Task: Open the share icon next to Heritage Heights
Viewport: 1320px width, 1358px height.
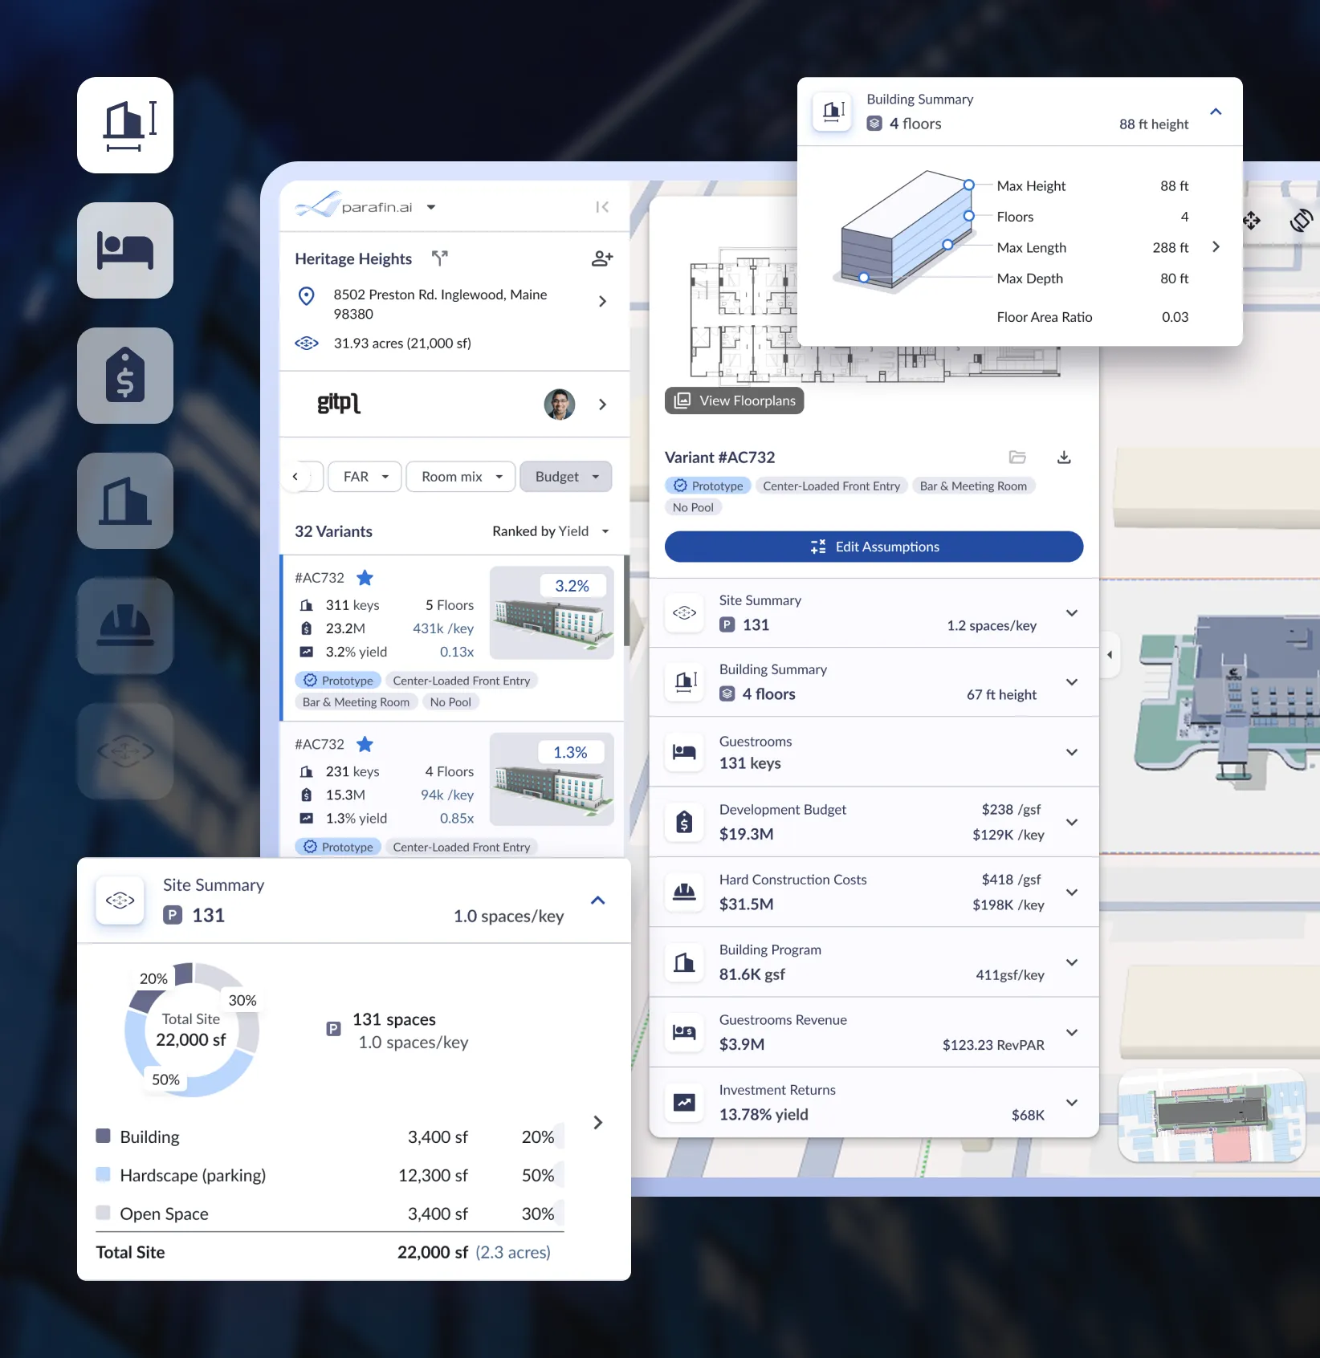Action: point(439,258)
